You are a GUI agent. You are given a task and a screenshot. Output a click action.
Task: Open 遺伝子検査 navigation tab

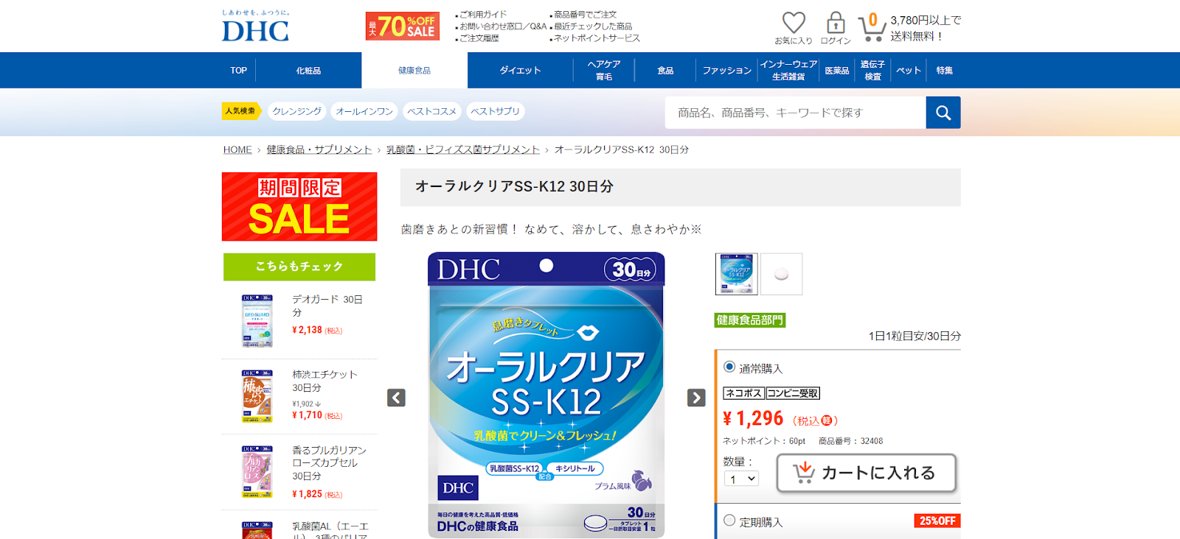coord(872,71)
